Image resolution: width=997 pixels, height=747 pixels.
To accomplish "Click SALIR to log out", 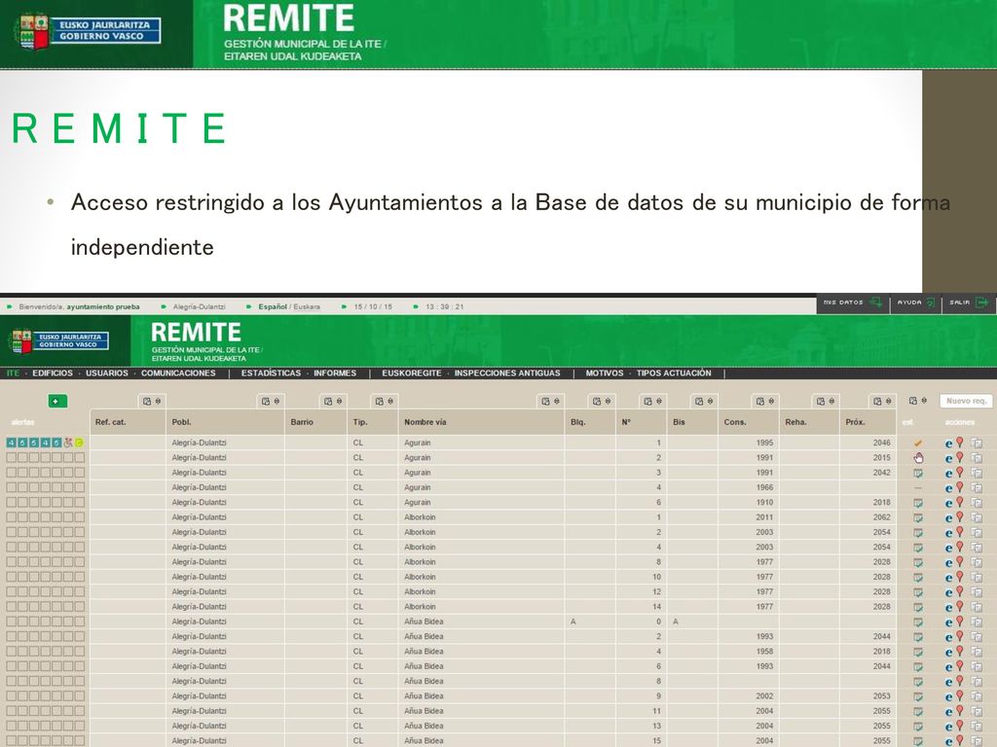I will click(x=969, y=303).
